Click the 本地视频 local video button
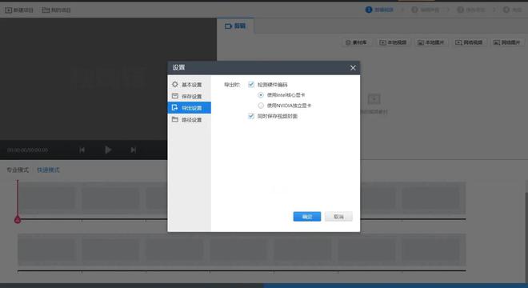 click(394, 42)
